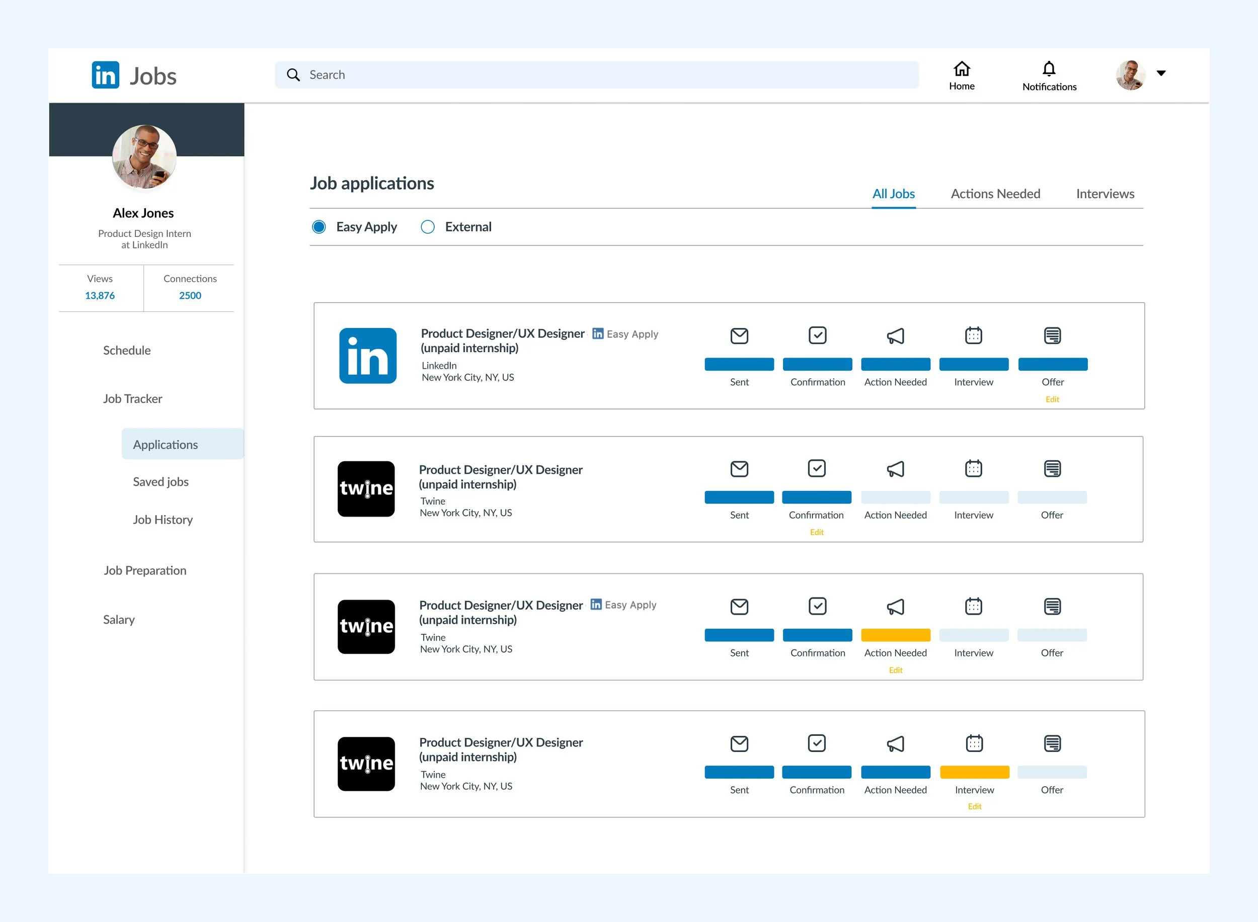Expand the profile account dropdown arrow
Image resolution: width=1258 pixels, height=922 pixels.
(x=1161, y=73)
